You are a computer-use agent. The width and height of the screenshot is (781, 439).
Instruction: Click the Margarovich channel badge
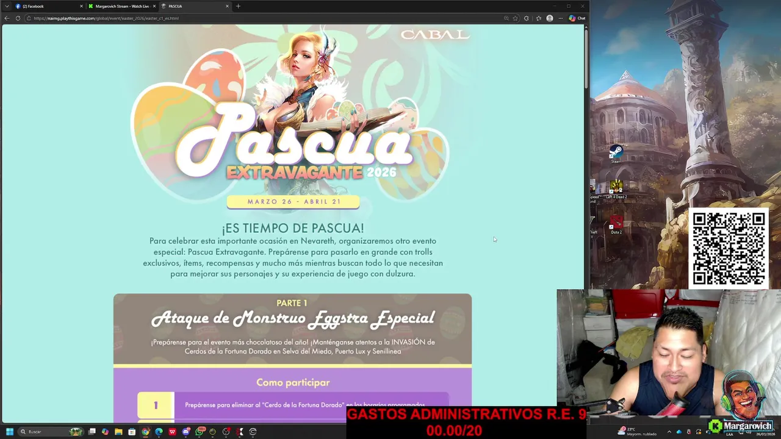coord(740,426)
